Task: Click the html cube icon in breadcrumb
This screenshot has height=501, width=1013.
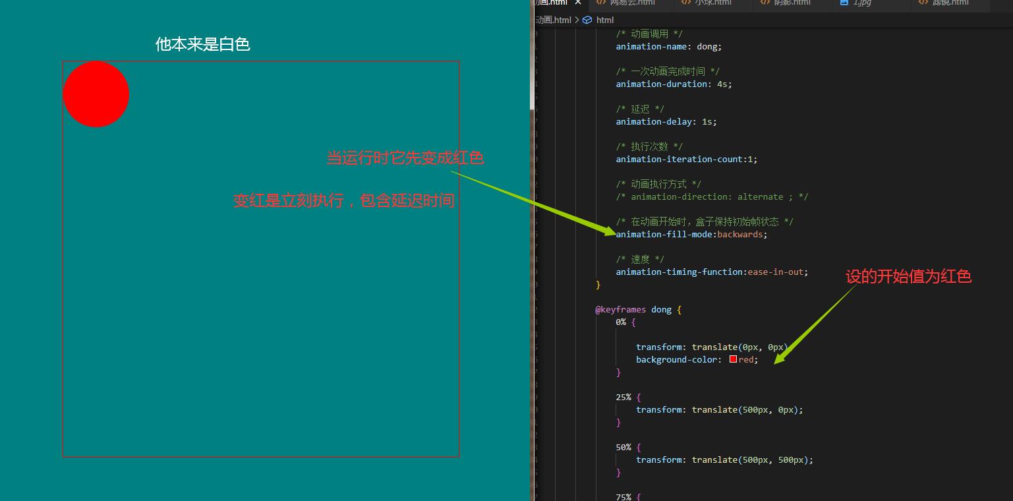Action: [x=587, y=20]
